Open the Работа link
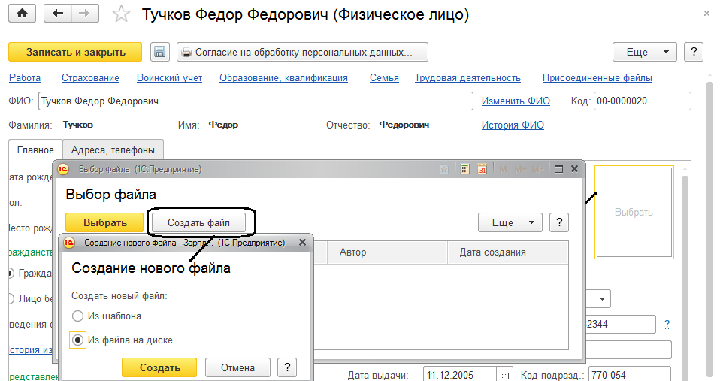Screen dimensions: 723x381 [x=25, y=78]
